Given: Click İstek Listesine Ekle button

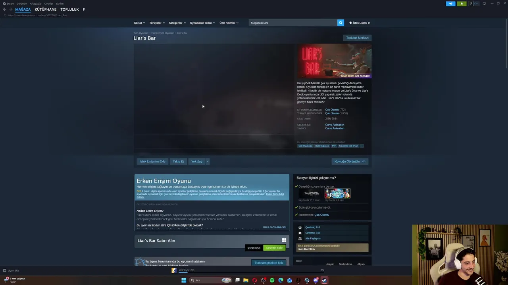Looking at the screenshot, I should 152,161.
